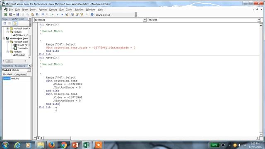Toggle Folders button in Project pane

click(15, 23)
